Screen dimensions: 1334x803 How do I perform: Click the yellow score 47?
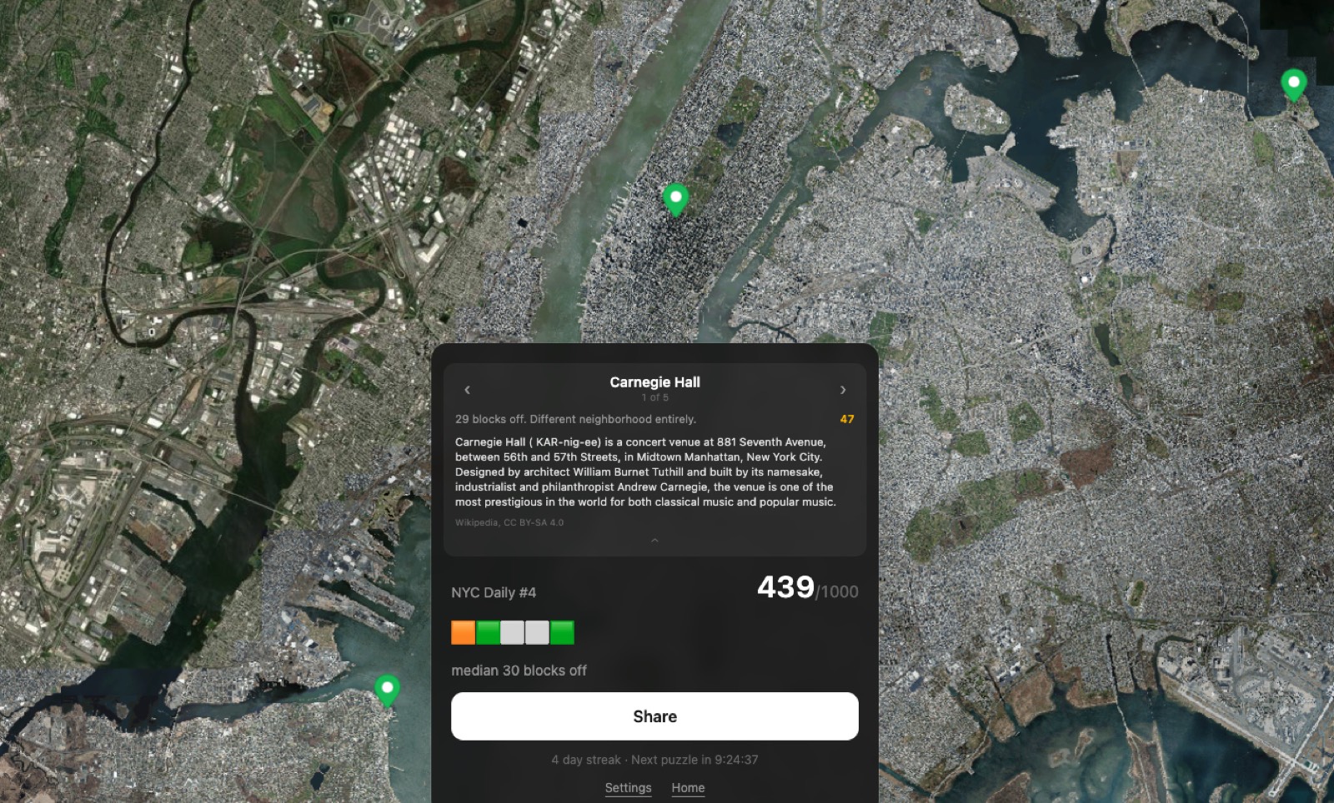(847, 419)
